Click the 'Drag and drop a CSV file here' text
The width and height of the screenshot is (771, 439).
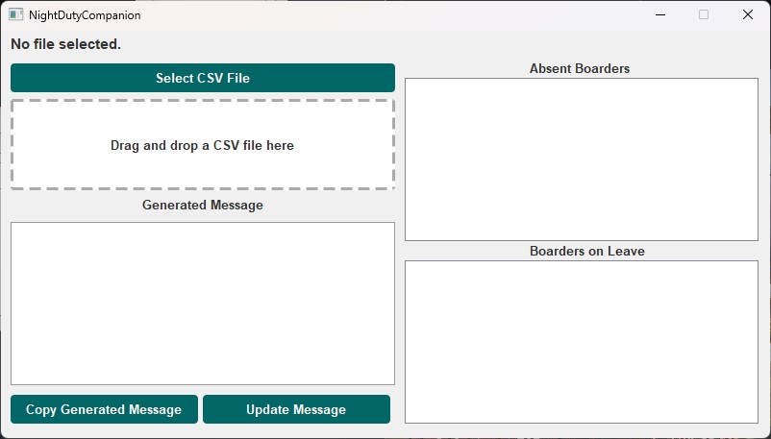tap(202, 146)
